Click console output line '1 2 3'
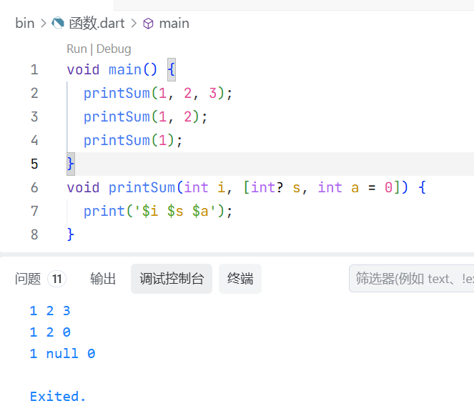474x416 pixels. point(50,311)
